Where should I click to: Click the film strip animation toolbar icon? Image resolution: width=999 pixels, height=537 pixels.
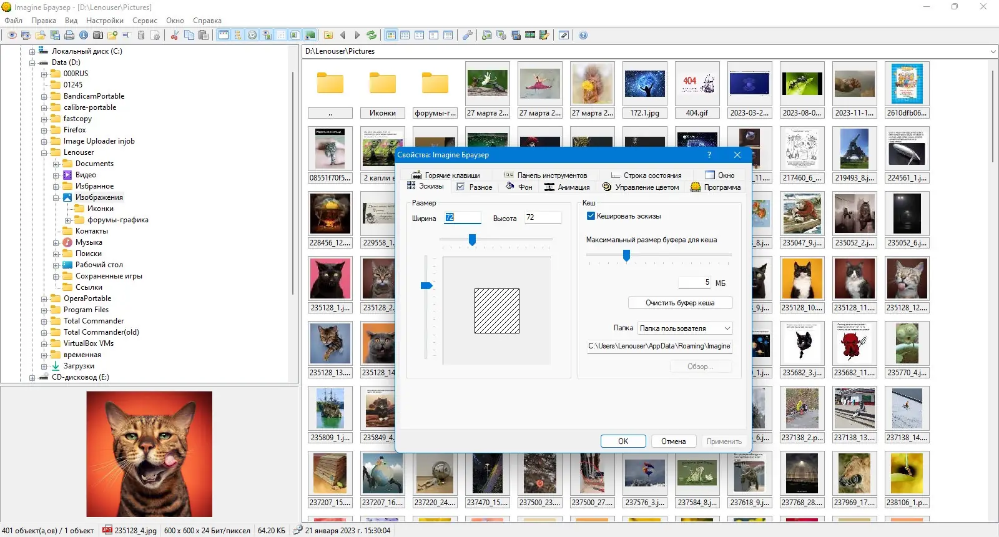pyautogui.click(x=530, y=36)
